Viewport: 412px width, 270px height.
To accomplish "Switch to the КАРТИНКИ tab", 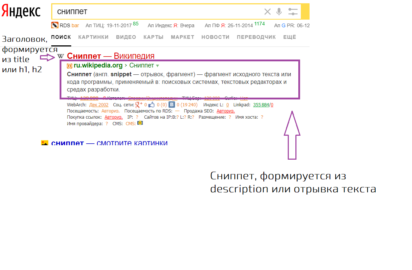I will pos(93,37).
